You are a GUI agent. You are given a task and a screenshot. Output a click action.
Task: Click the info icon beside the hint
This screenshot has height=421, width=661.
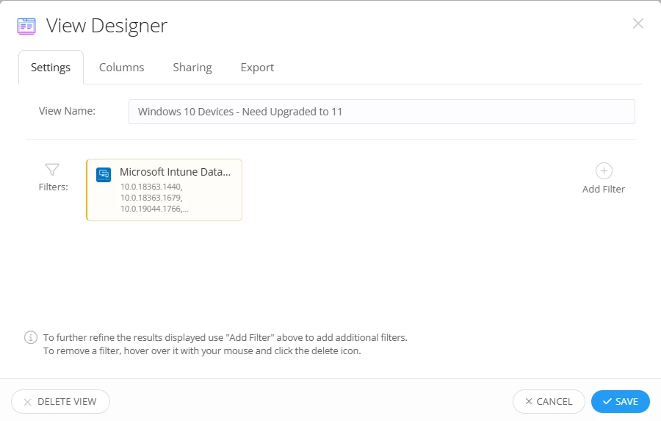pyautogui.click(x=31, y=337)
